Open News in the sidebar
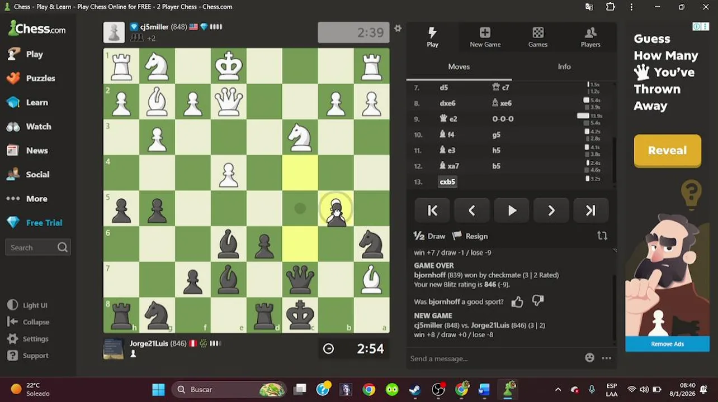This screenshot has width=718, height=402. tap(37, 150)
